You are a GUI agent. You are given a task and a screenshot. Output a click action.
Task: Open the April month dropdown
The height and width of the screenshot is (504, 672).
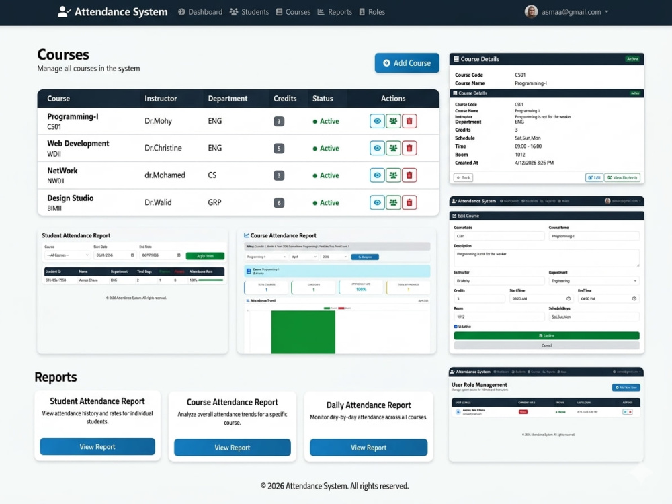pos(304,257)
